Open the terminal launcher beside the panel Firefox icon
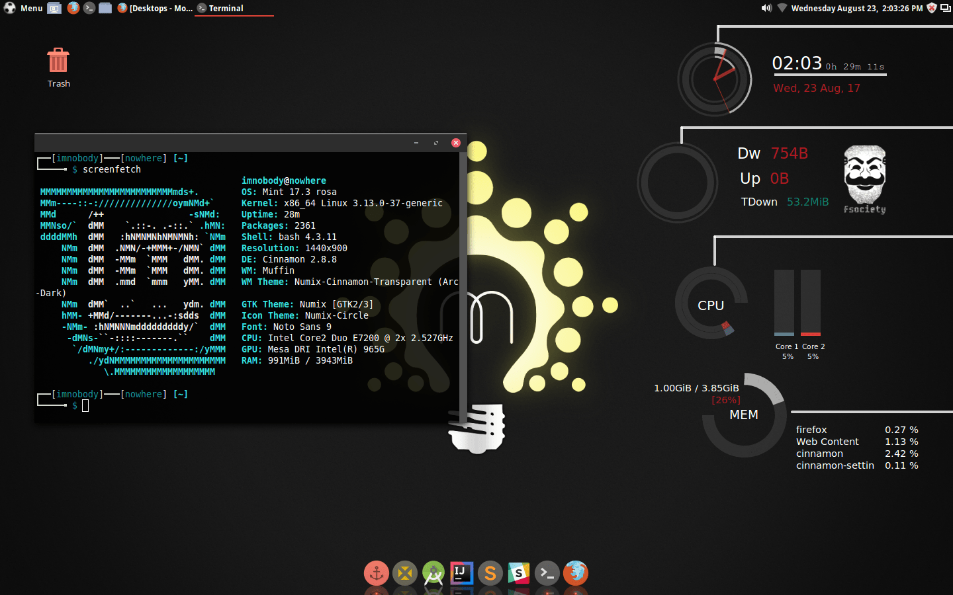This screenshot has width=953, height=595. [89, 8]
